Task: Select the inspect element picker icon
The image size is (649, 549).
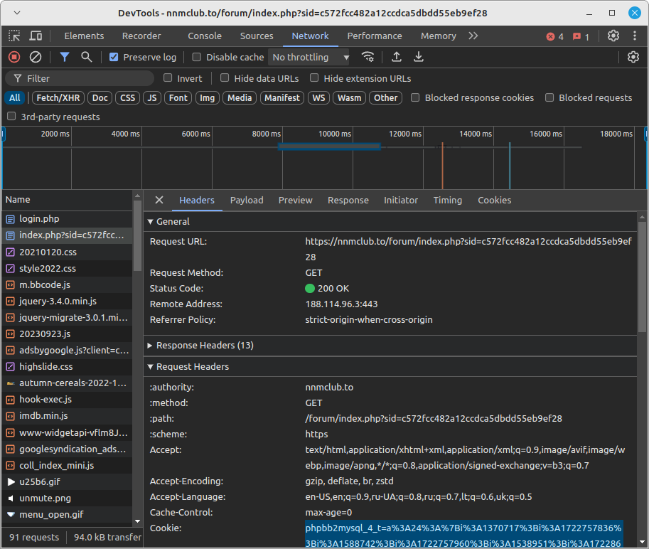Action: pyautogui.click(x=15, y=36)
